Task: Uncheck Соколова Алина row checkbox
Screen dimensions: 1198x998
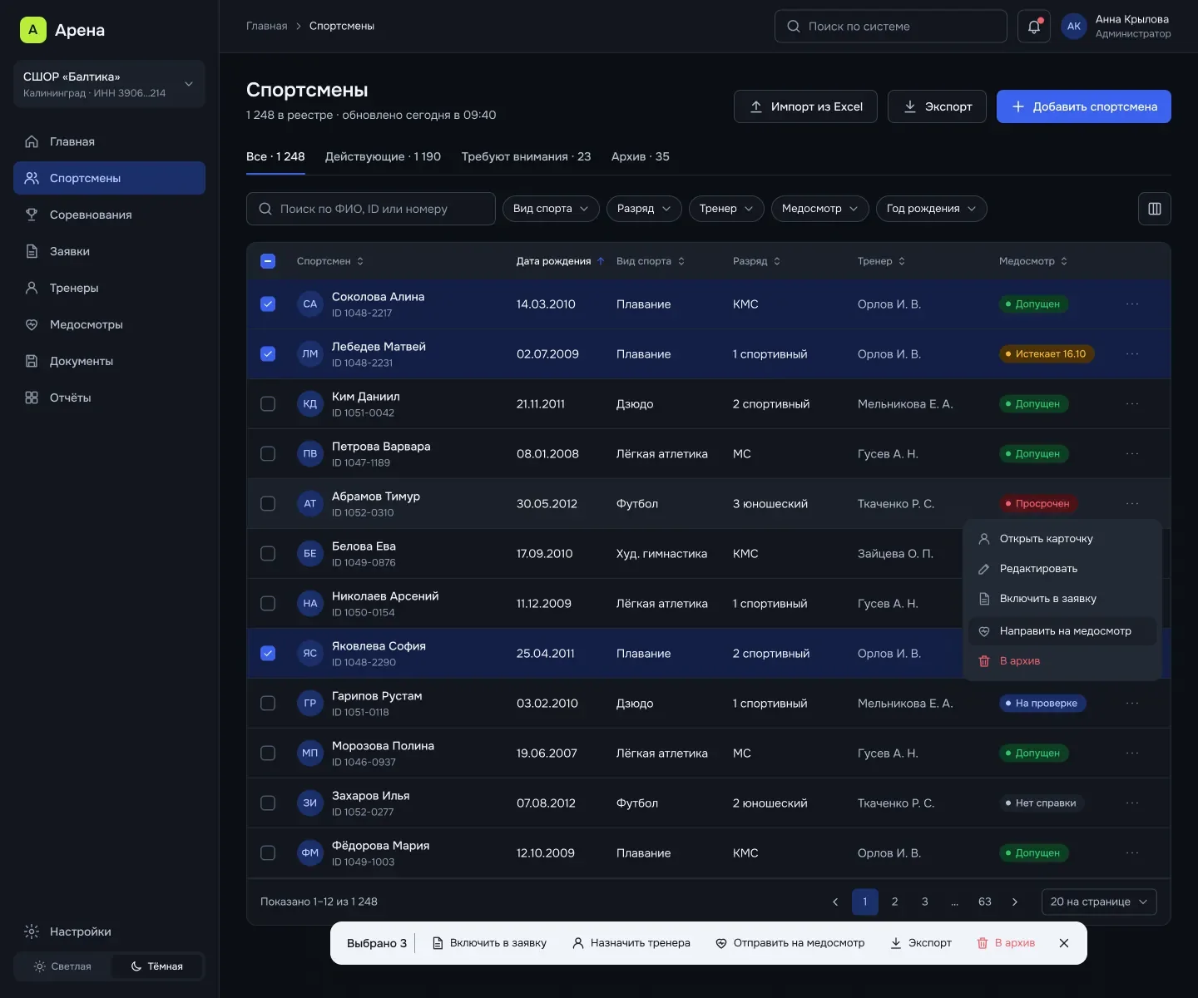Action: pos(268,304)
